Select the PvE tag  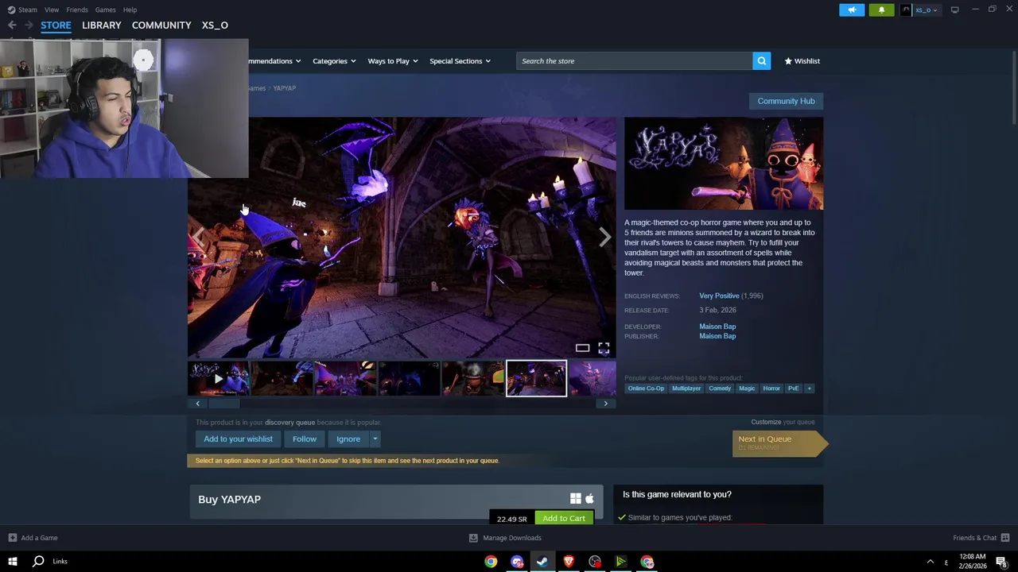pyautogui.click(x=793, y=388)
